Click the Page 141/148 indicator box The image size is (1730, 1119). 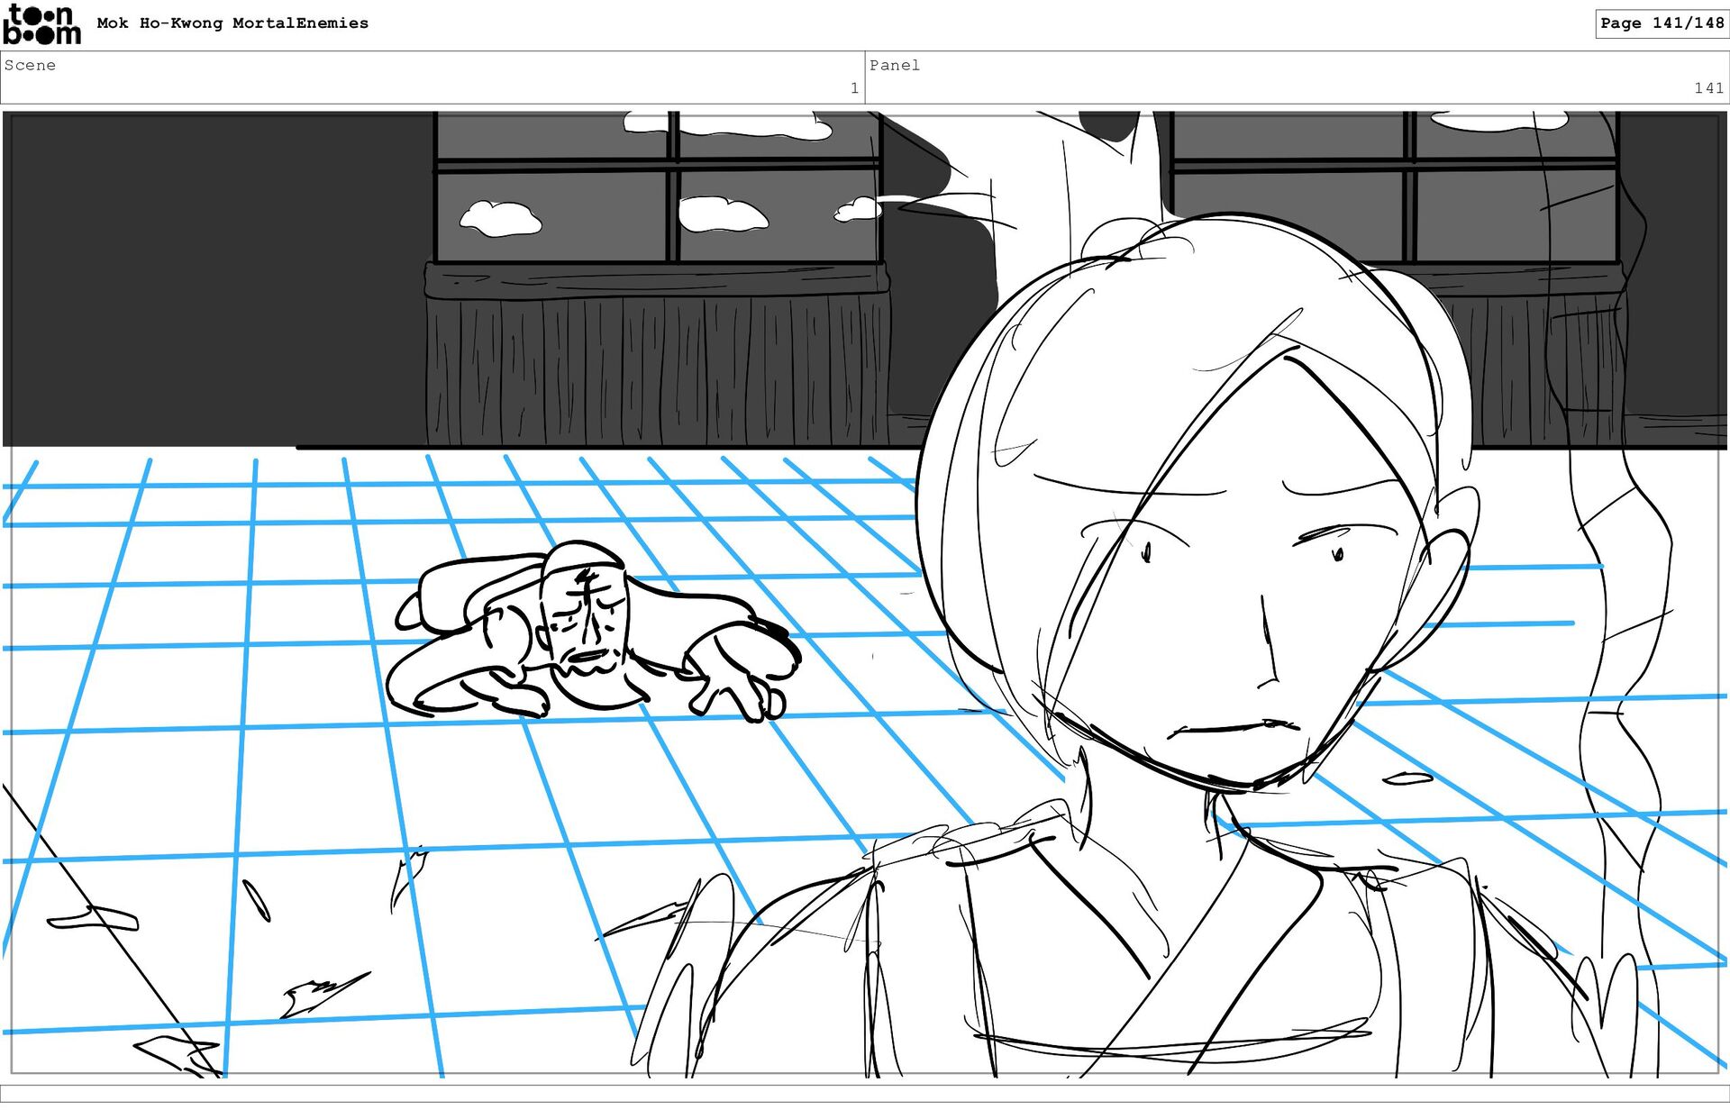click(x=1662, y=23)
